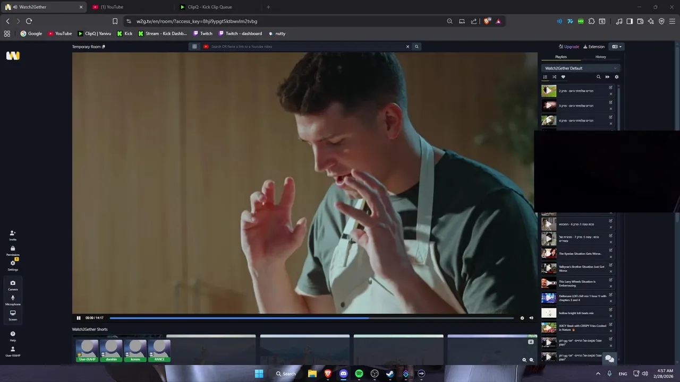
Task: Open Discord from the taskbar
Action: click(343, 374)
